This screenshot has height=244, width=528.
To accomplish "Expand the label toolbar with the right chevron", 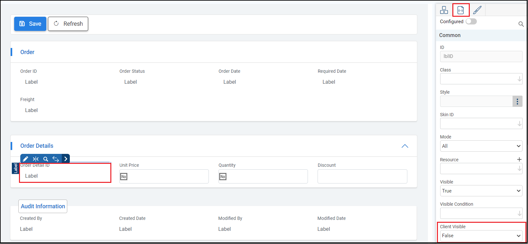I will coord(66,159).
